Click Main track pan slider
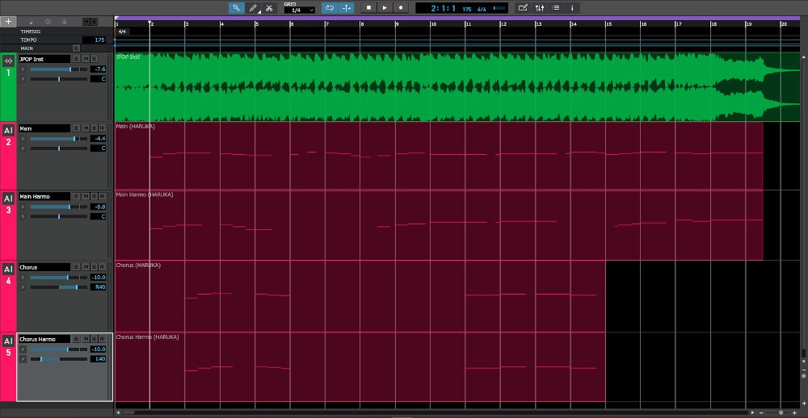The image size is (808, 418). tap(58, 148)
